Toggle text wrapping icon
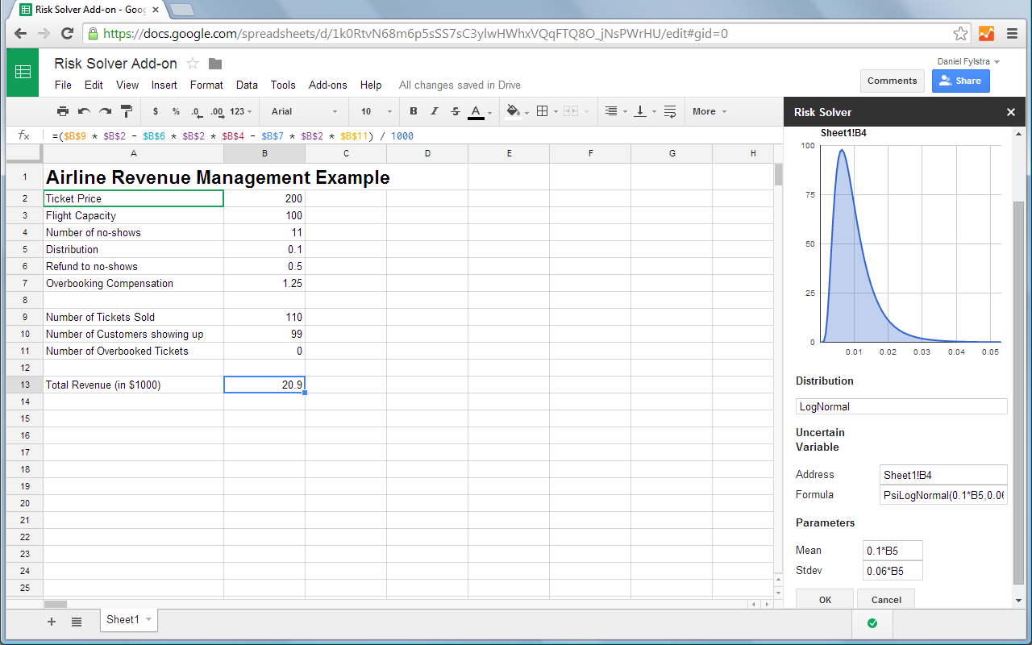Image resolution: width=1032 pixels, height=645 pixels. [670, 111]
